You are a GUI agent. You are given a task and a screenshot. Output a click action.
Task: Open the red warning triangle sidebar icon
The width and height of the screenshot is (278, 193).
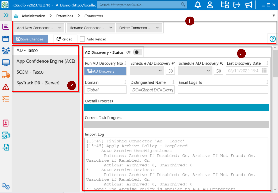tap(6, 87)
